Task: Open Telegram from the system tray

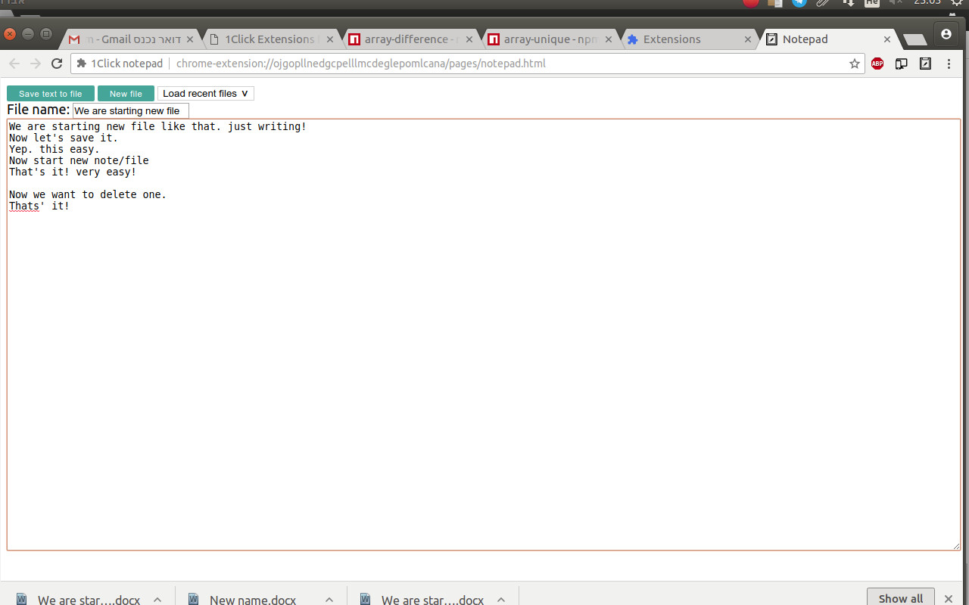Action: tap(799, 2)
